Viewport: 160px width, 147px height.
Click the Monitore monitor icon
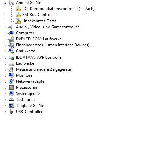[11, 75]
